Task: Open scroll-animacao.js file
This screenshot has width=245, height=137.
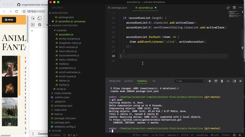Action: click(x=70, y=72)
